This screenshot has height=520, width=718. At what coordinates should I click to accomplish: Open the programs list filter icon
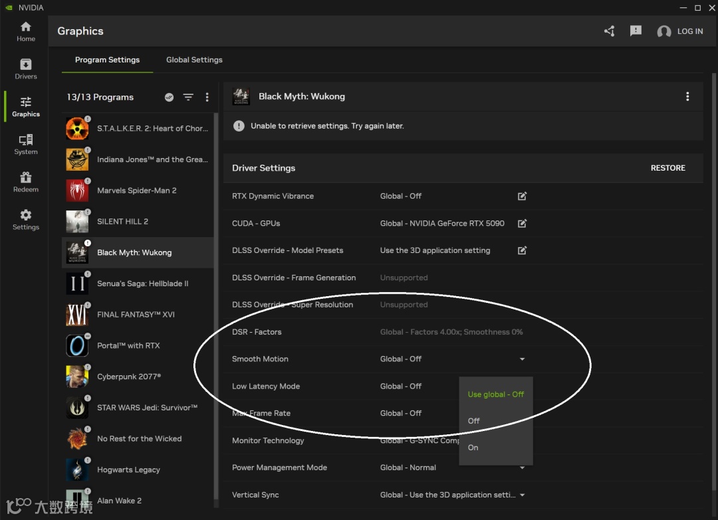click(188, 97)
